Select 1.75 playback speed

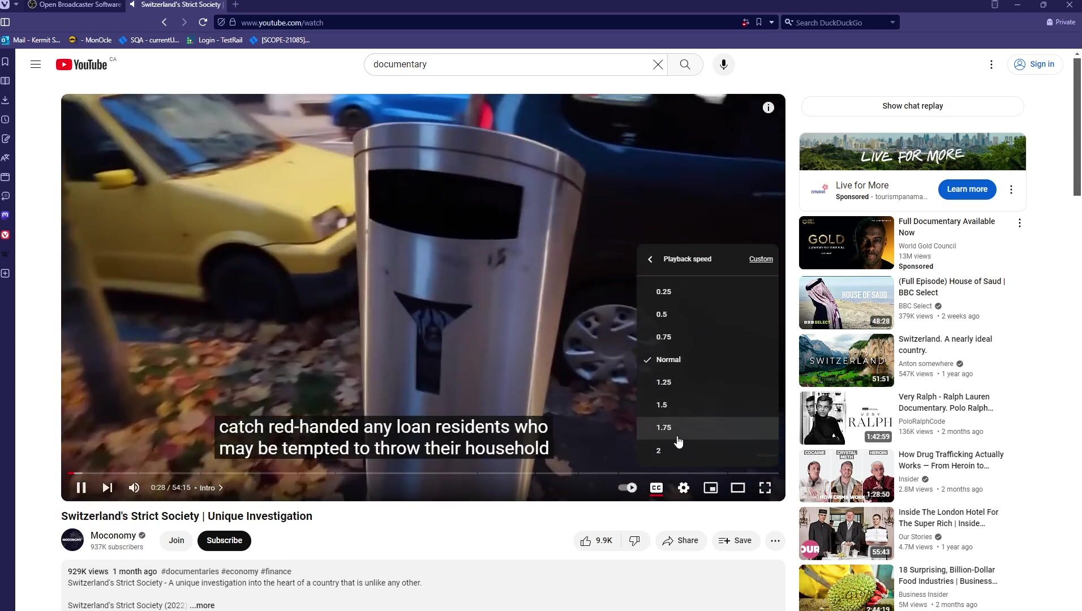click(664, 428)
